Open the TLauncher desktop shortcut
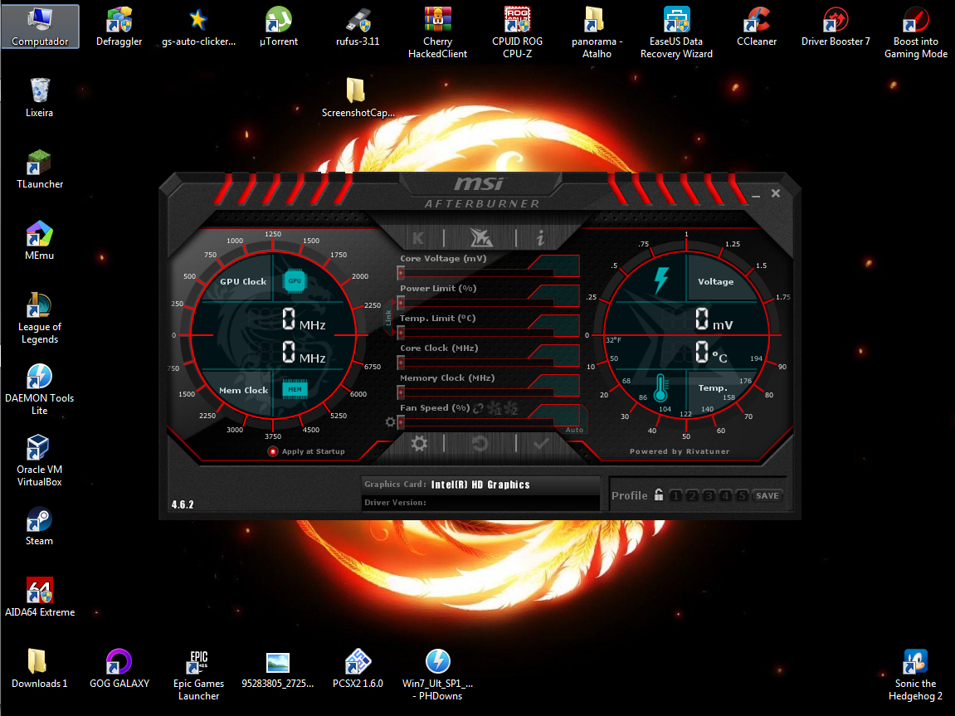This screenshot has width=955, height=716. point(40,169)
